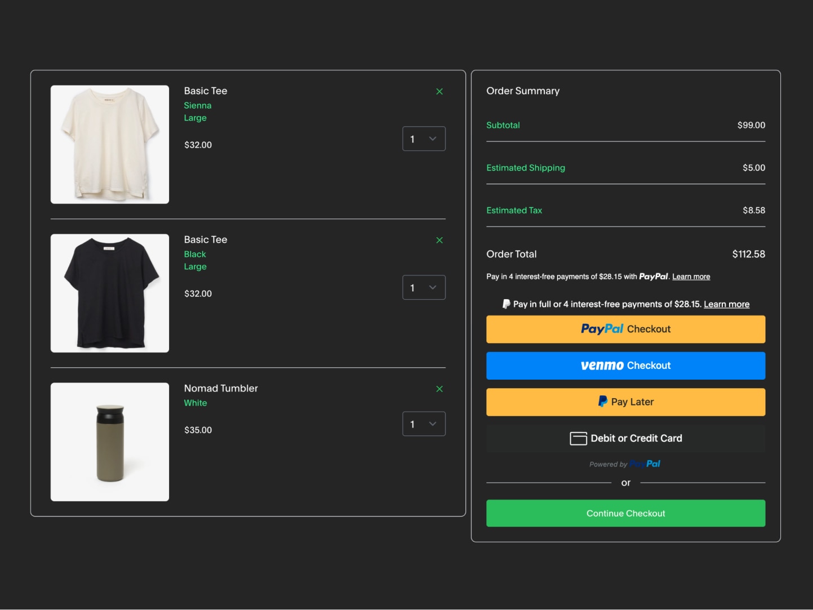The height and width of the screenshot is (610, 813).
Task: Click the credit card icon
Action: click(x=578, y=438)
